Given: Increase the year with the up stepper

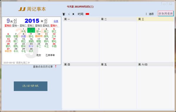Looking at the screenshot, I should 45,20.
